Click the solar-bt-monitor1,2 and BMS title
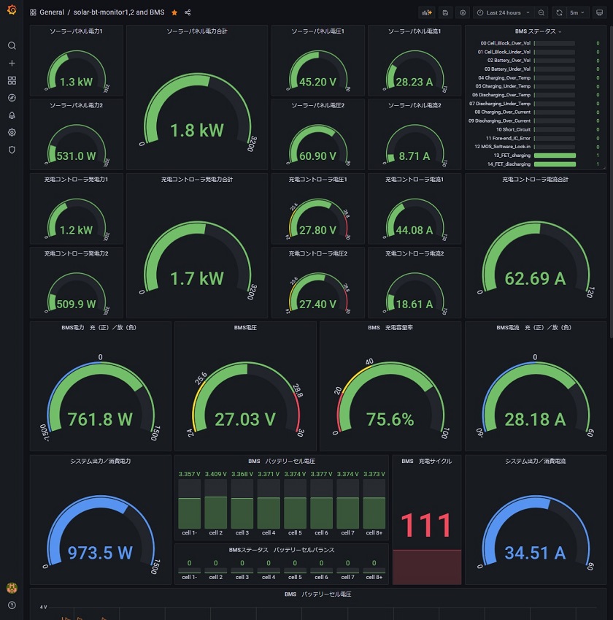This screenshot has height=620, width=613. pyautogui.click(x=119, y=12)
